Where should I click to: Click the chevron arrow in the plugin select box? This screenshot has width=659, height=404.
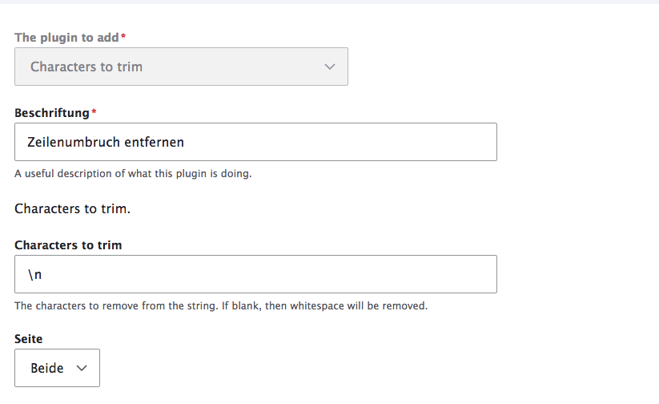[330, 67]
